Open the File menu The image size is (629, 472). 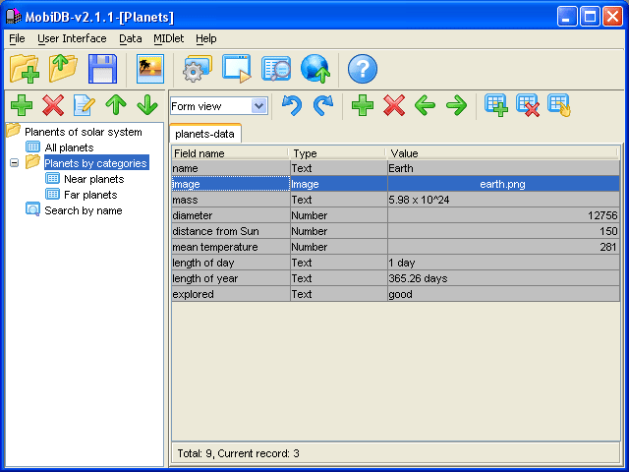coord(17,38)
